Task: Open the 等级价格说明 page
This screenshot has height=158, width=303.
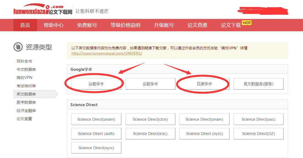Action: pos(125,25)
